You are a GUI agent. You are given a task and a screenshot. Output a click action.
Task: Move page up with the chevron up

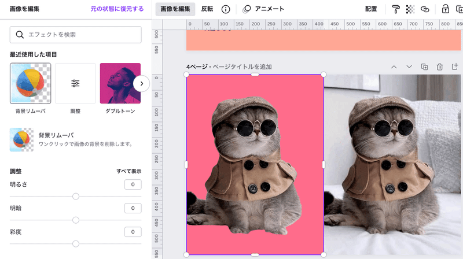394,67
